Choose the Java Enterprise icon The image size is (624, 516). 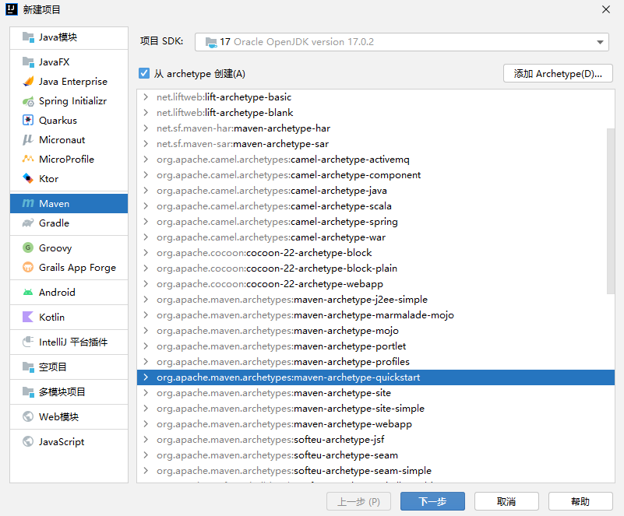coord(28,82)
